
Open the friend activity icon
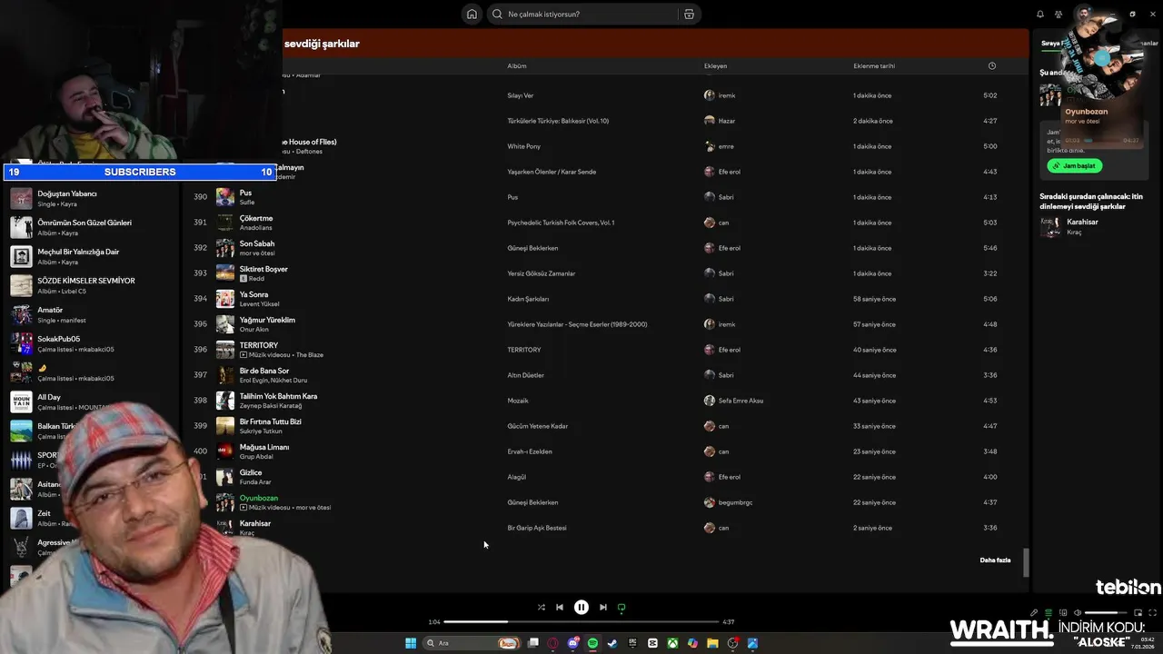[x=1059, y=14]
